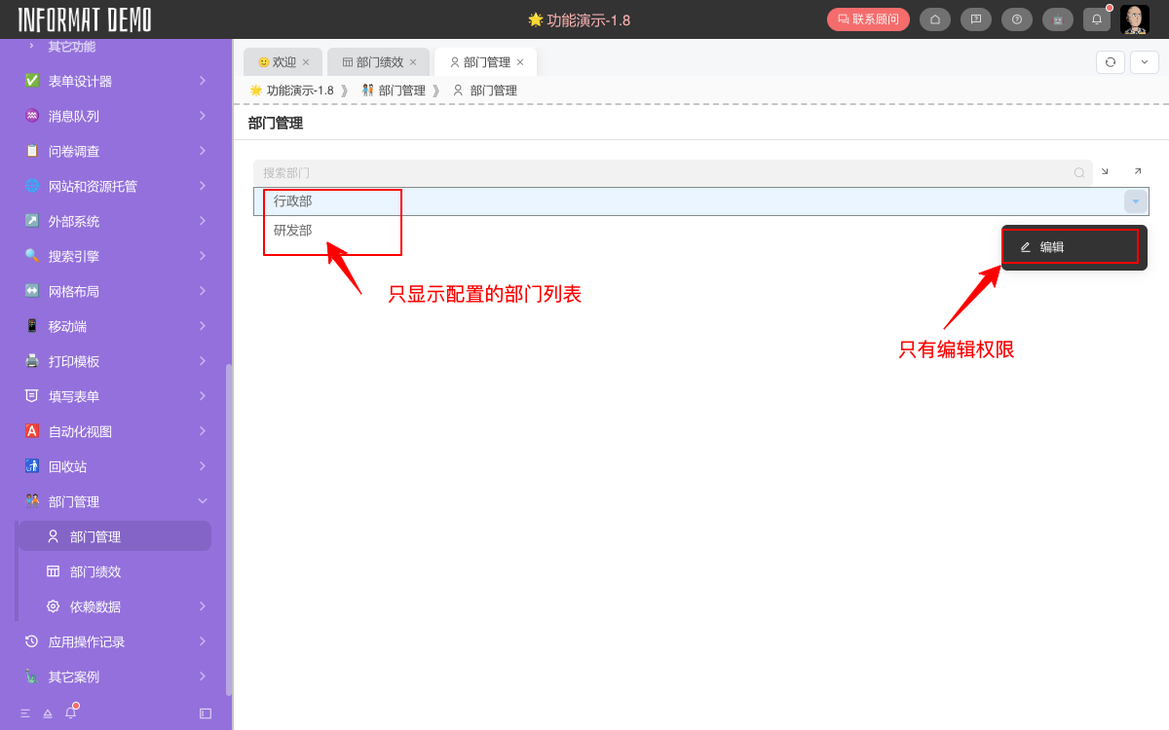Click the home icon in the top bar
The height and width of the screenshot is (730, 1169).
point(934,19)
